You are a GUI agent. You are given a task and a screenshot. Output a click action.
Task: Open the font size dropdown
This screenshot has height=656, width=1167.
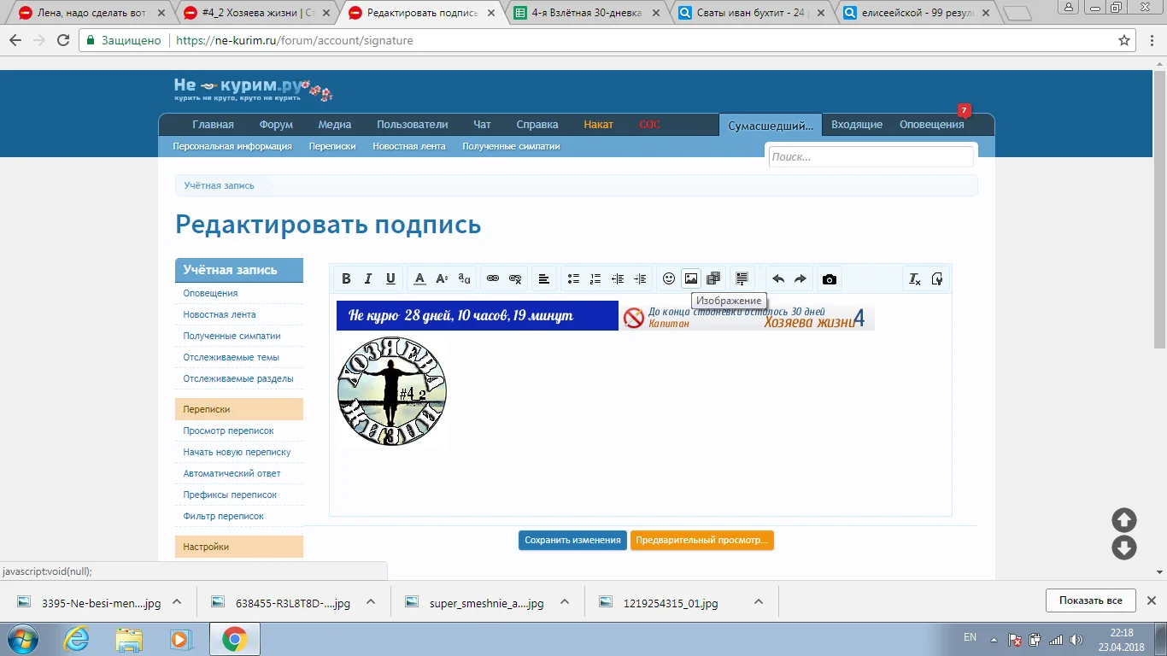(x=442, y=278)
